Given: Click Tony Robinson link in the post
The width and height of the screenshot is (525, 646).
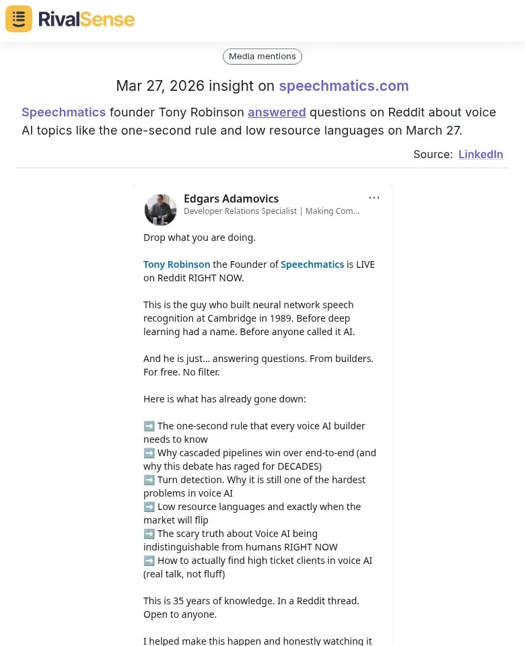Looking at the screenshot, I should pos(176,264).
